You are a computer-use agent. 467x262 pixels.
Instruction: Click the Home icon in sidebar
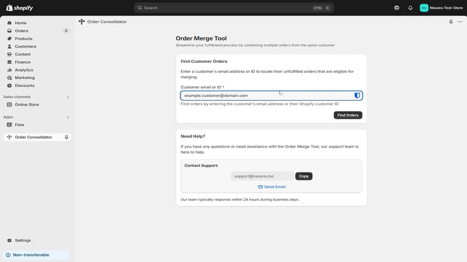click(9, 23)
